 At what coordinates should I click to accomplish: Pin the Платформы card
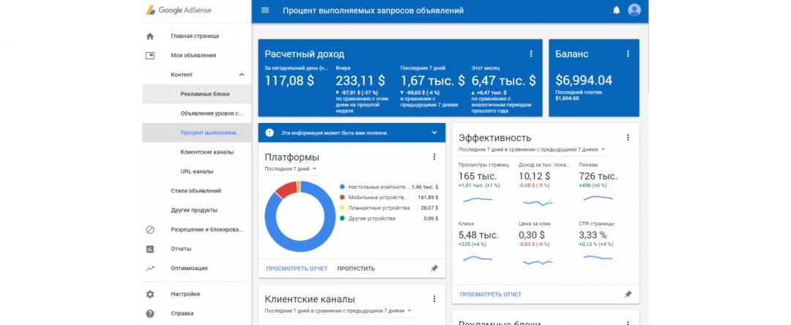(434, 269)
